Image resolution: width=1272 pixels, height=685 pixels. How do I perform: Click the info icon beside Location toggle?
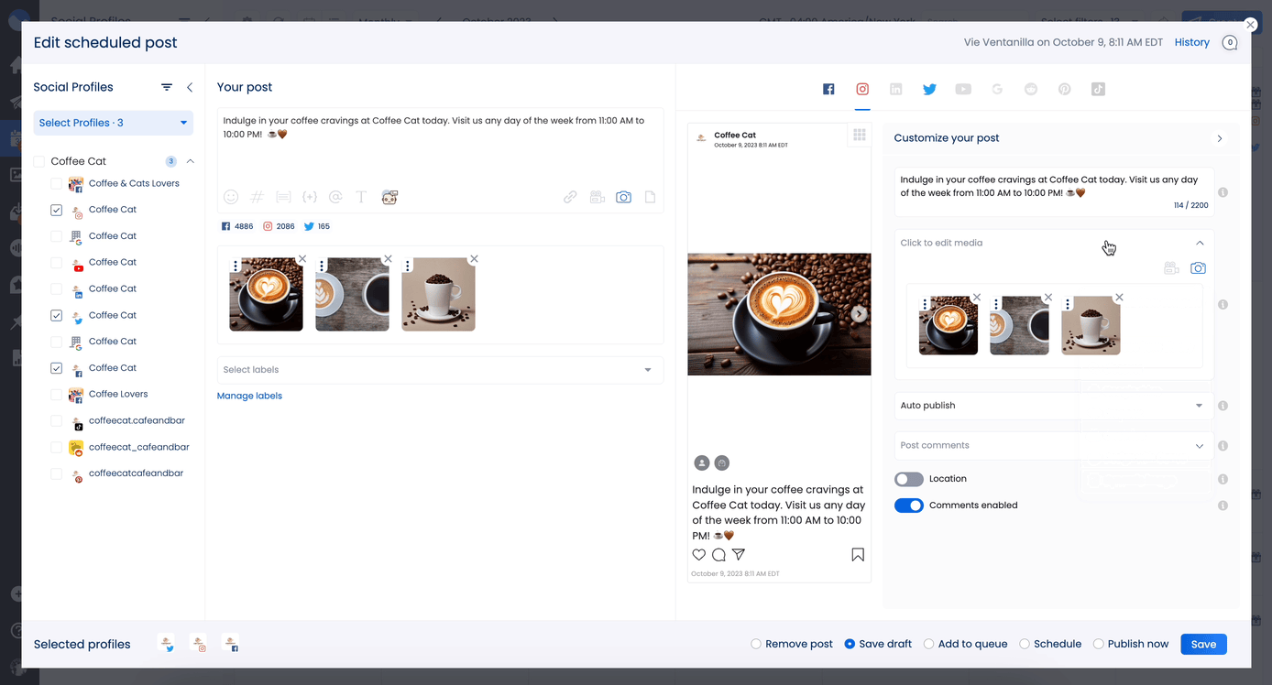coord(1223,479)
